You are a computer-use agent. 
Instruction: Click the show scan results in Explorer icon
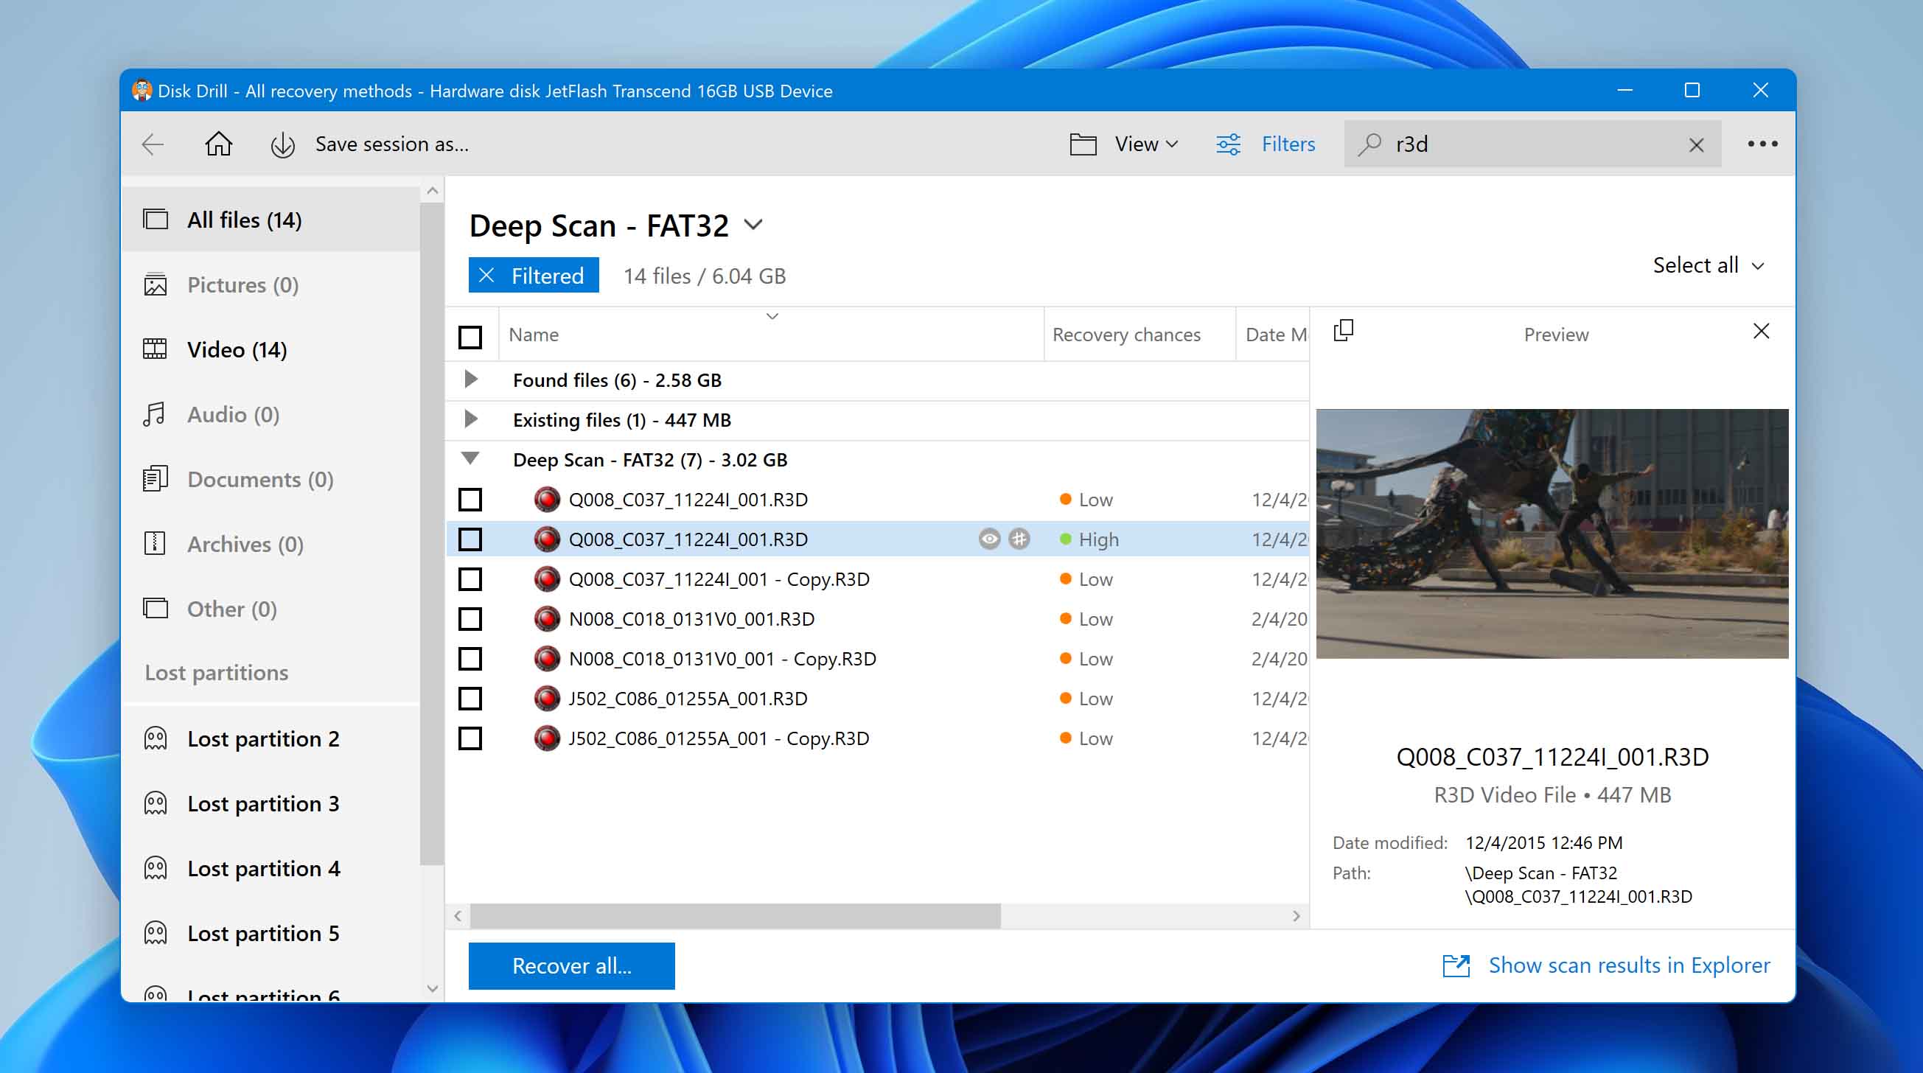click(x=1456, y=965)
